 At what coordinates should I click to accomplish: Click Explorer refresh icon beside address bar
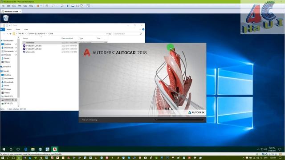[110, 34]
